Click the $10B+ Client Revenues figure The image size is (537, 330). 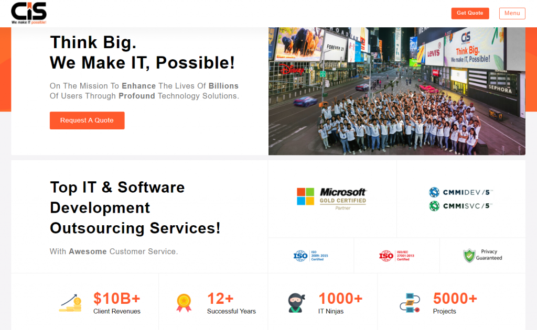[117, 299]
